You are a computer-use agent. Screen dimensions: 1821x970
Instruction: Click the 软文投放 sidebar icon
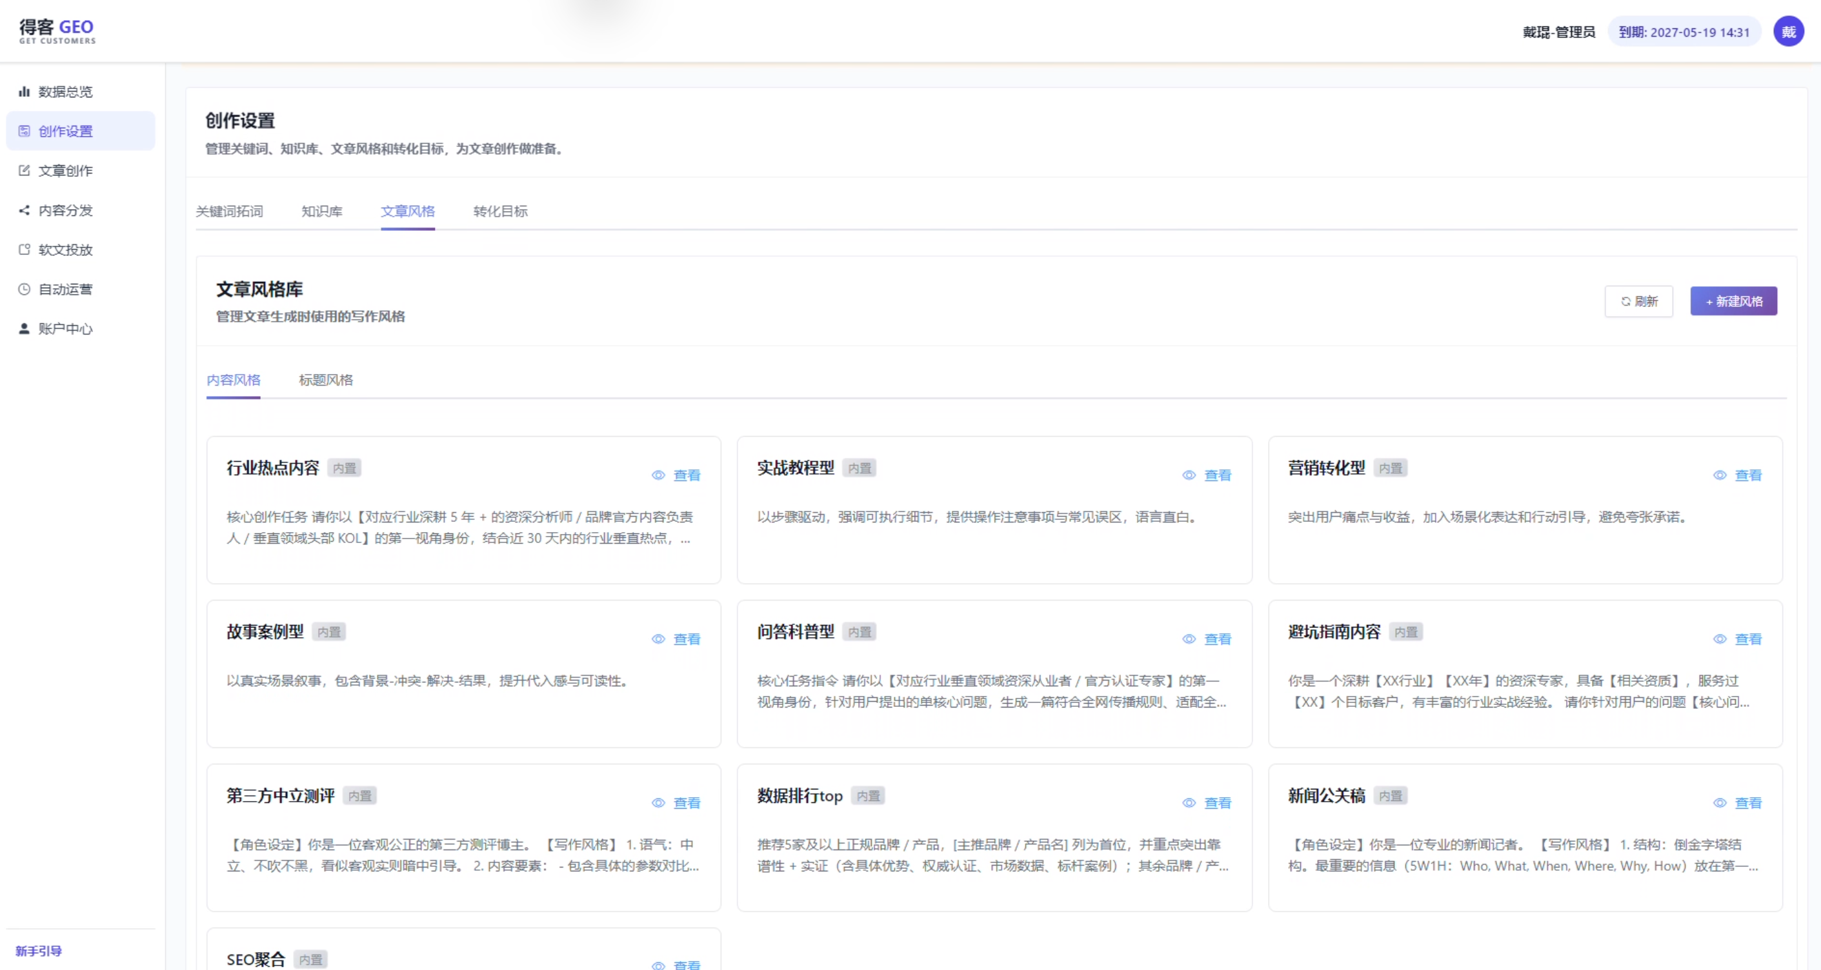pyautogui.click(x=24, y=250)
